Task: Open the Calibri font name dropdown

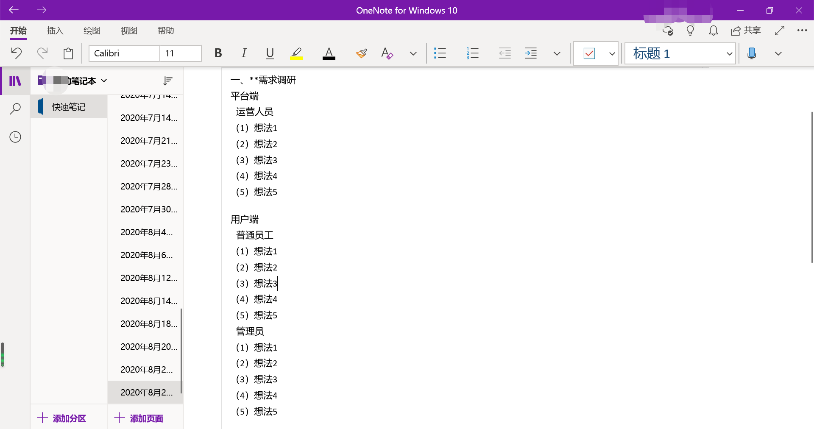Action: click(124, 53)
